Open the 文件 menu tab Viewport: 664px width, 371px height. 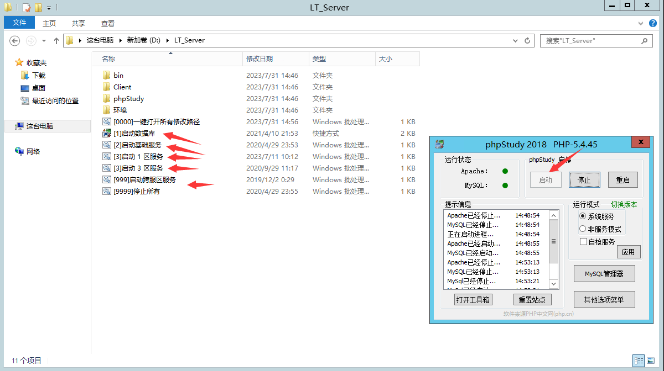(x=19, y=23)
